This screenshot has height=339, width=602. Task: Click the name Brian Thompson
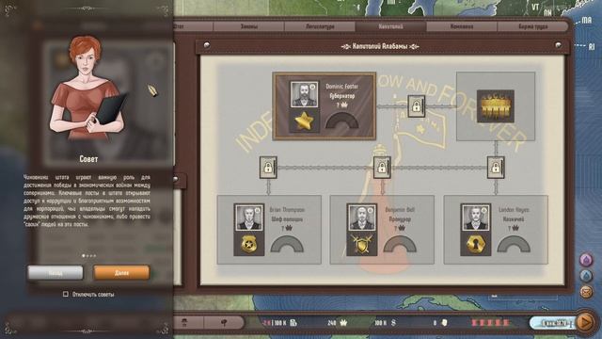pos(287,210)
